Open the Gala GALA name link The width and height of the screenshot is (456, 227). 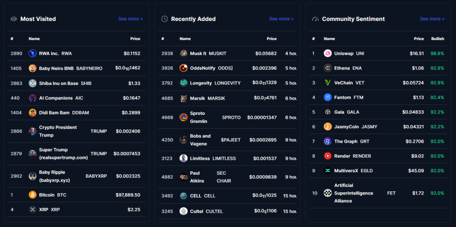coord(346,112)
